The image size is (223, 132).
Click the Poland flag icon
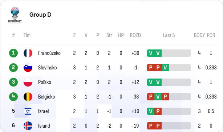tap(28, 82)
